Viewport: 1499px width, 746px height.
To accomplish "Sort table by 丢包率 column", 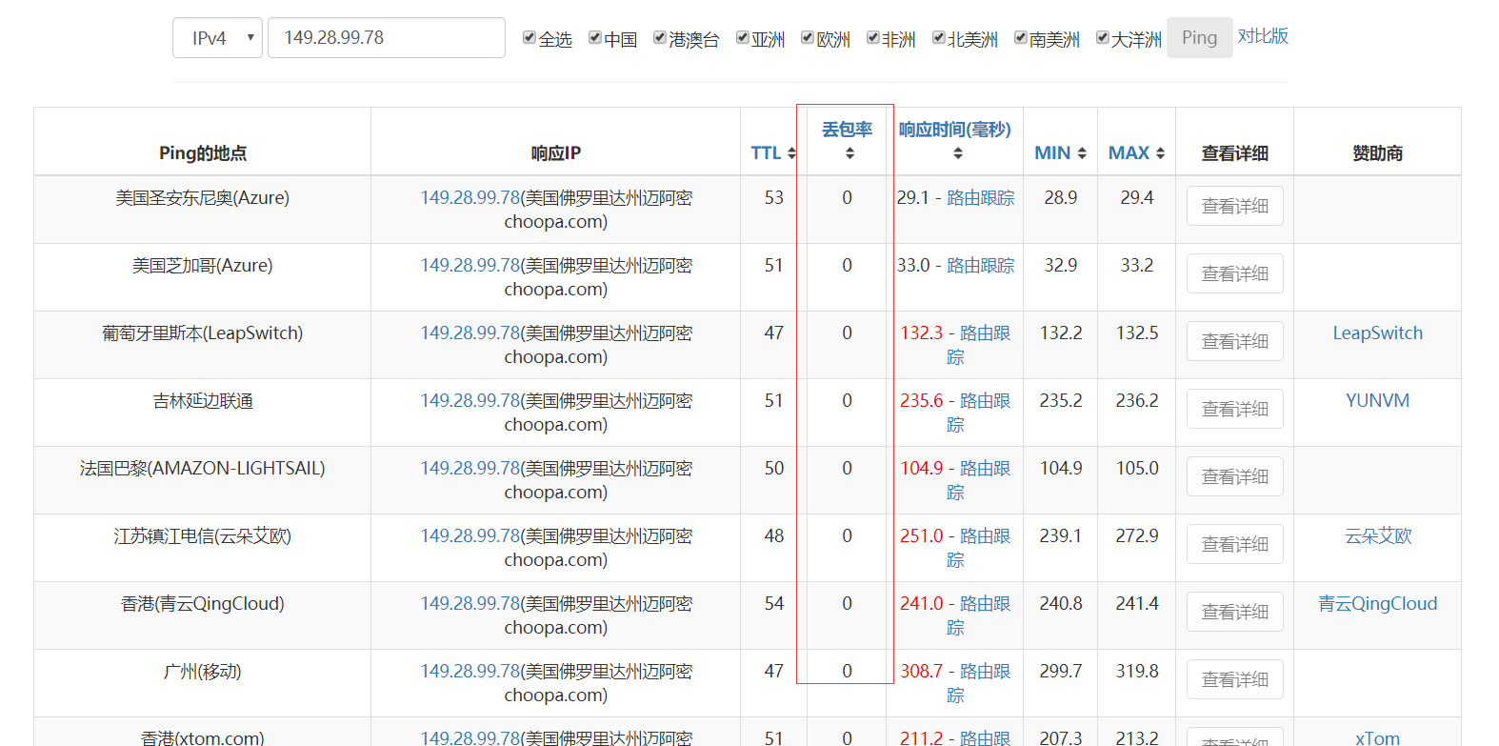I will 849,153.
